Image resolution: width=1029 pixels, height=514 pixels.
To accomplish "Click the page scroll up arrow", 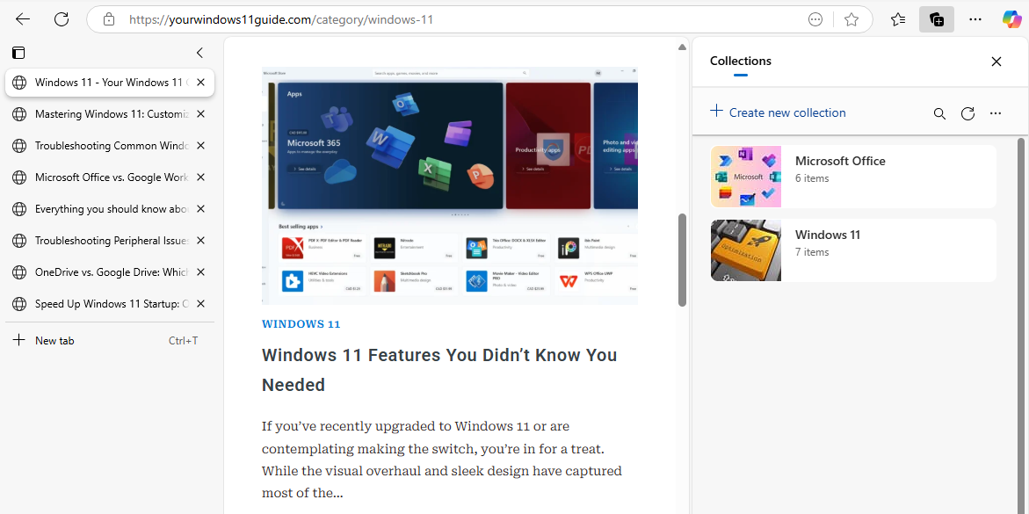I will 682,47.
